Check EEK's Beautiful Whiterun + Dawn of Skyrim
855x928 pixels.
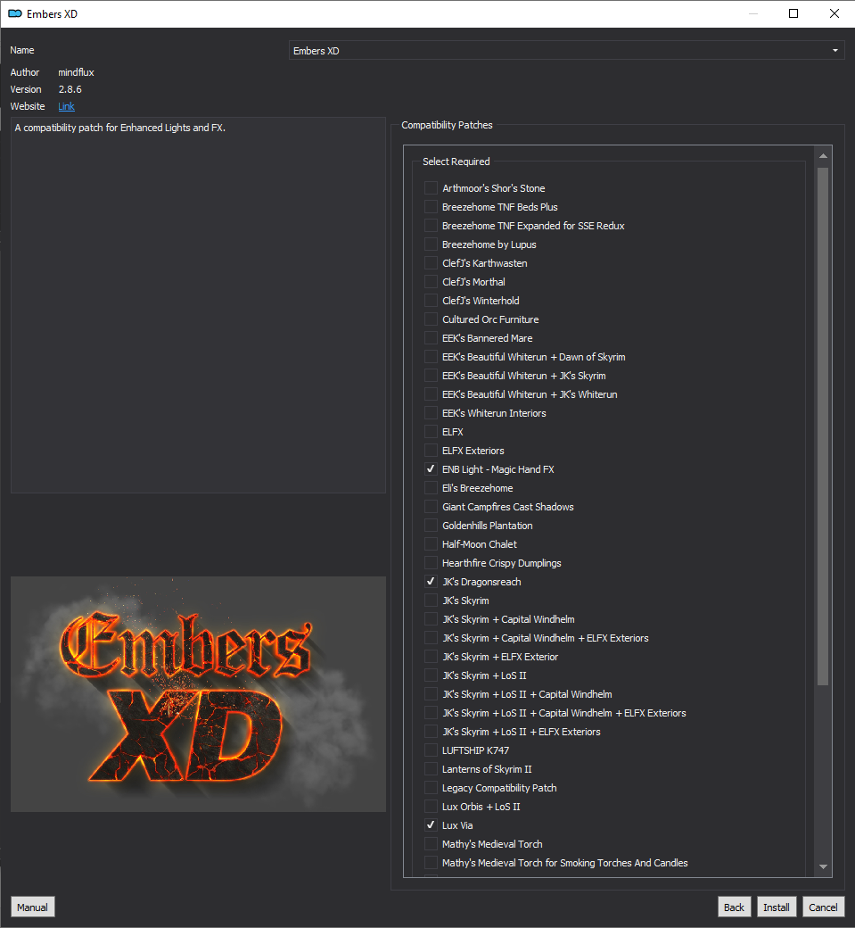[431, 357]
